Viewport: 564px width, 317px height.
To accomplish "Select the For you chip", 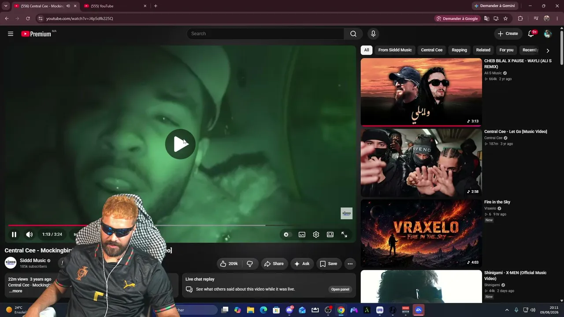I will coord(506,50).
